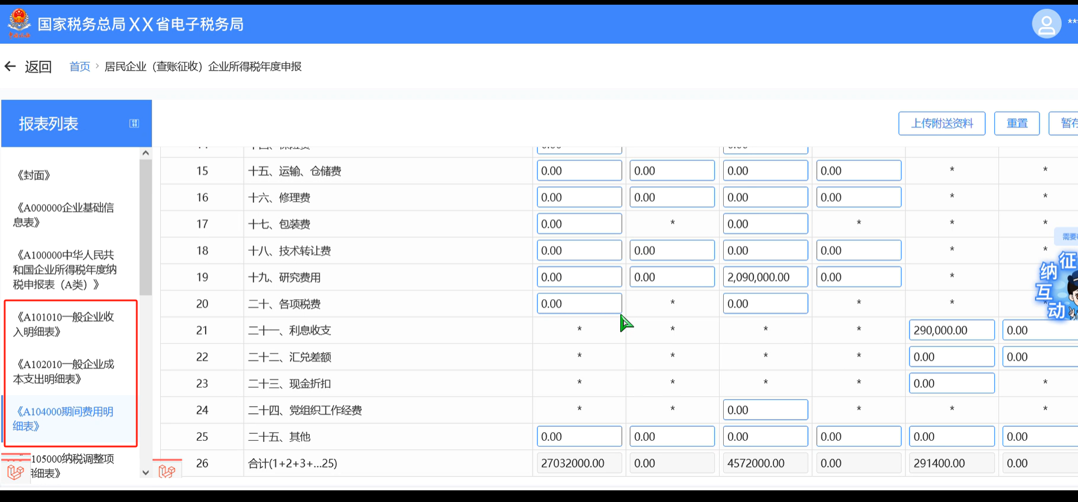Click fourth input in row 18 技术转让费
This screenshot has height=502, width=1078.
coord(859,251)
